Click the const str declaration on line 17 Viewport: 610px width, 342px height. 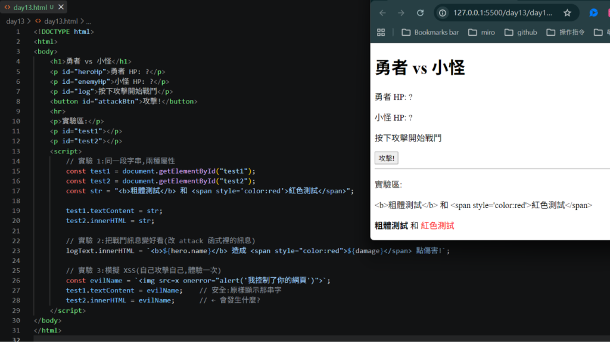[x=210, y=191]
